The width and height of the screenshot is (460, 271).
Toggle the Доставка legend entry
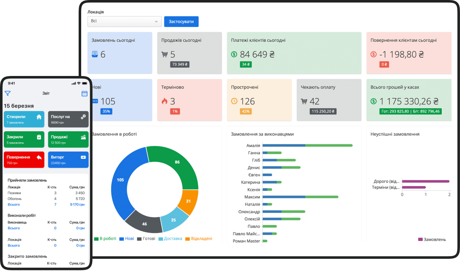pyautogui.click(x=170, y=239)
